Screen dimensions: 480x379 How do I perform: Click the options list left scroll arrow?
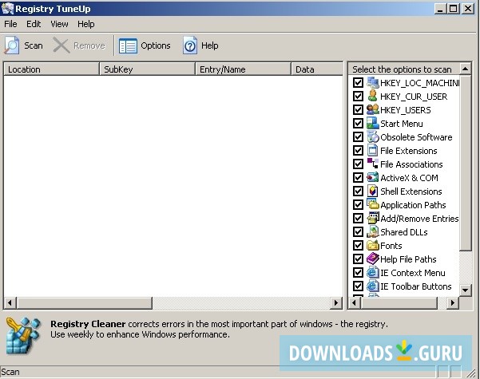tap(355, 303)
